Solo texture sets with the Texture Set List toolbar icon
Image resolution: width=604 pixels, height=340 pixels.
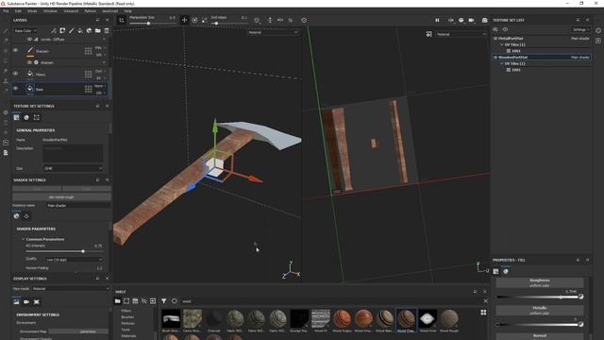pos(505,29)
